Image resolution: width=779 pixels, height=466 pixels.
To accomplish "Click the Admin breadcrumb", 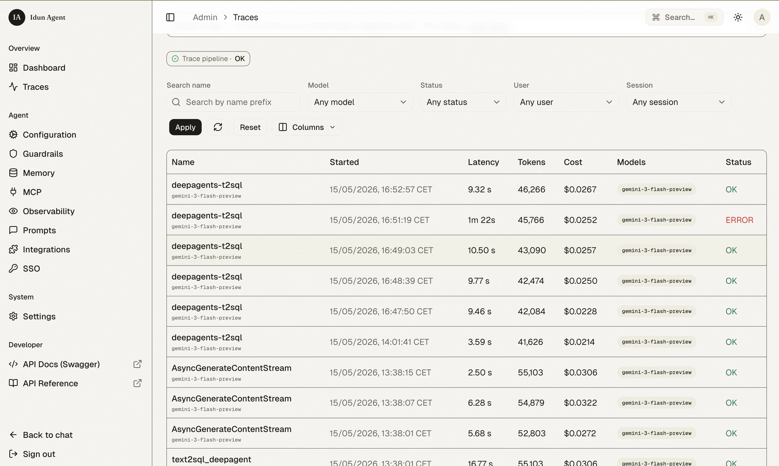I will coord(205,17).
